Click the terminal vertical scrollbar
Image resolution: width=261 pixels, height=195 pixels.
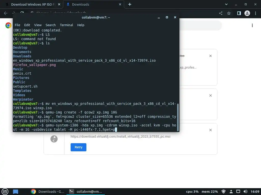178,117
